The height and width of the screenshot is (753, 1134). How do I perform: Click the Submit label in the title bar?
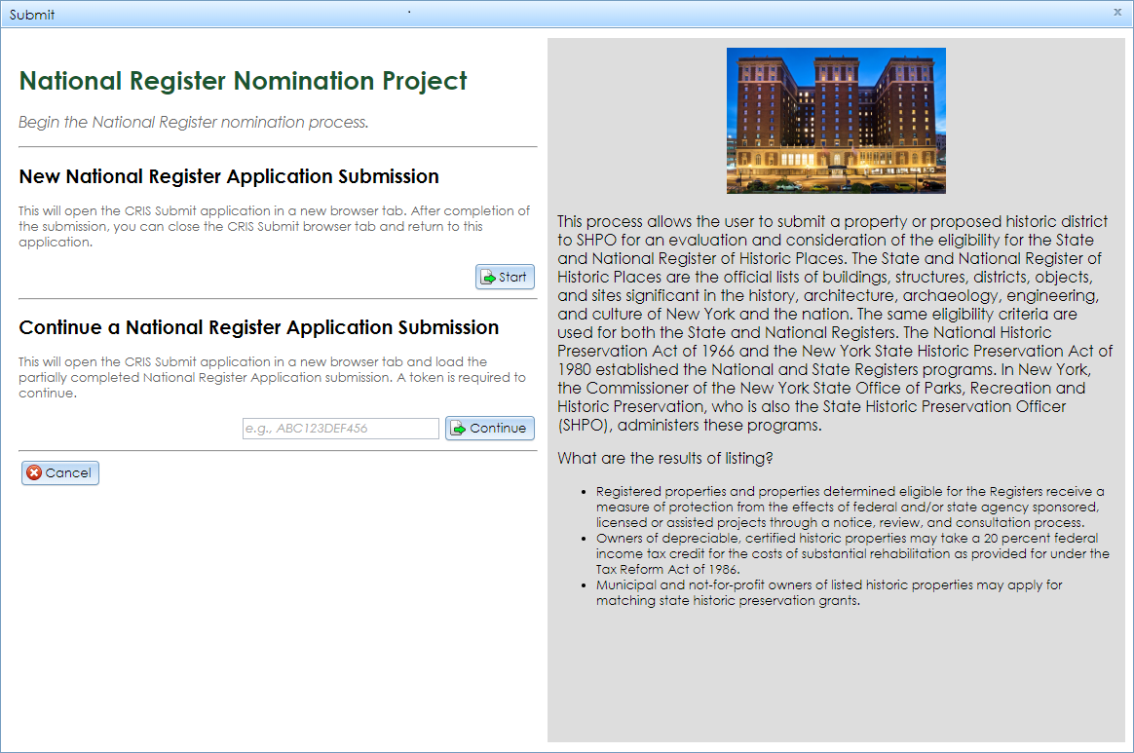[30, 14]
